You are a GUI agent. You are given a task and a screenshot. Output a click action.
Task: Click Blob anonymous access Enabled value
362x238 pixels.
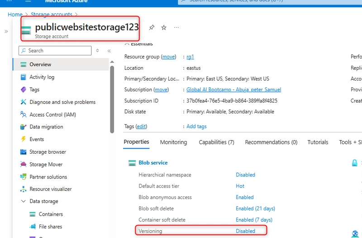tap(245, 197)
